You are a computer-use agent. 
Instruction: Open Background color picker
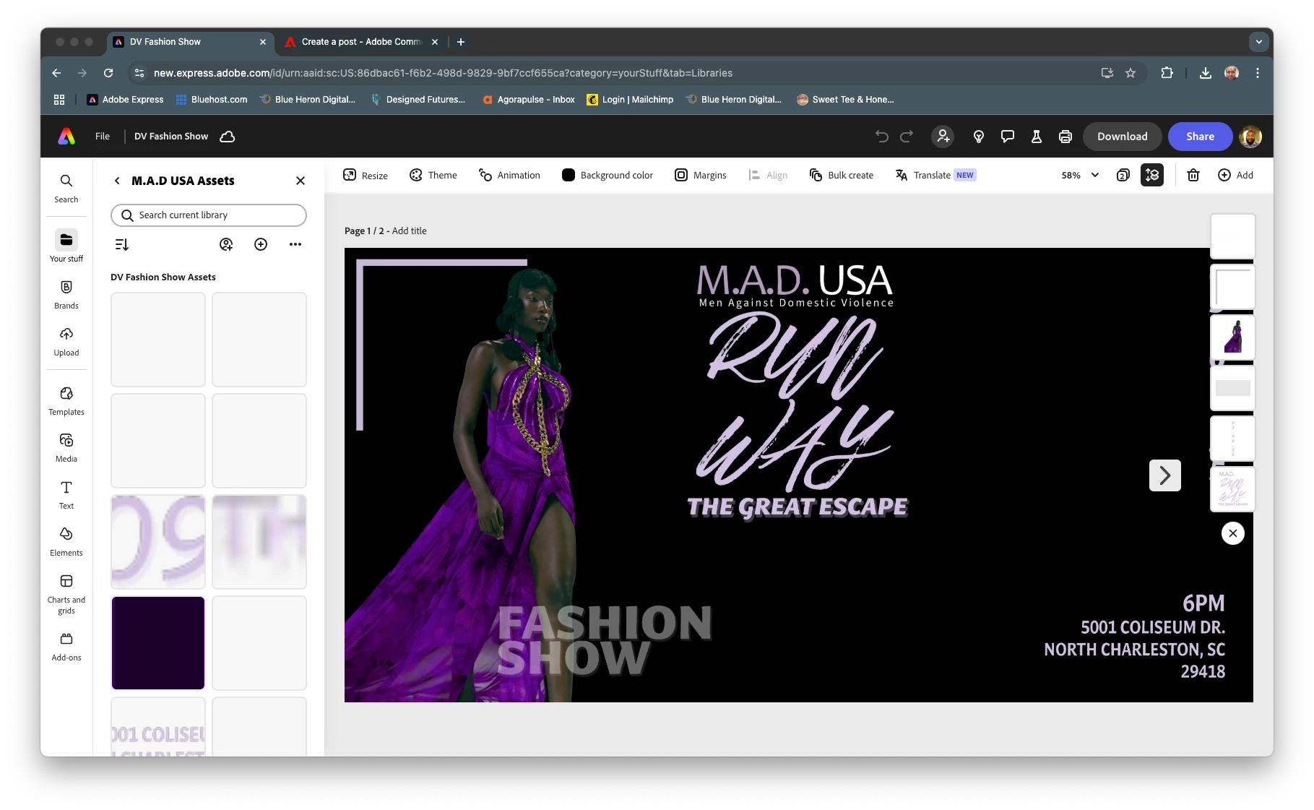pyautogui.click(x=608, y=176)
